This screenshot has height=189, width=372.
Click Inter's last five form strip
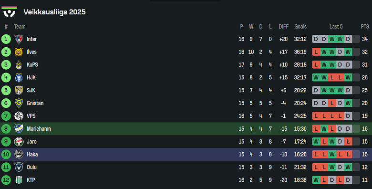(x=336, y=39)
